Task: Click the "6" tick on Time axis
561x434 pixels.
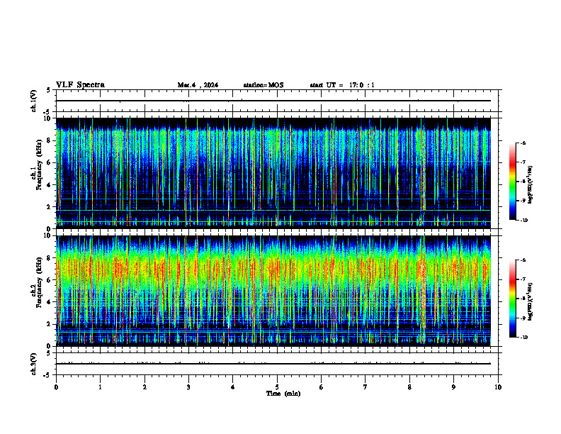Action: pyautogui.click(x=321, y=387)
